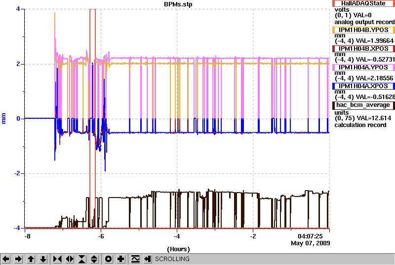The height and width of the screenshot is (265, 395).
Task: Zoom out horizontally with outward-pointing triangles icon
Action: pos(70,259)
